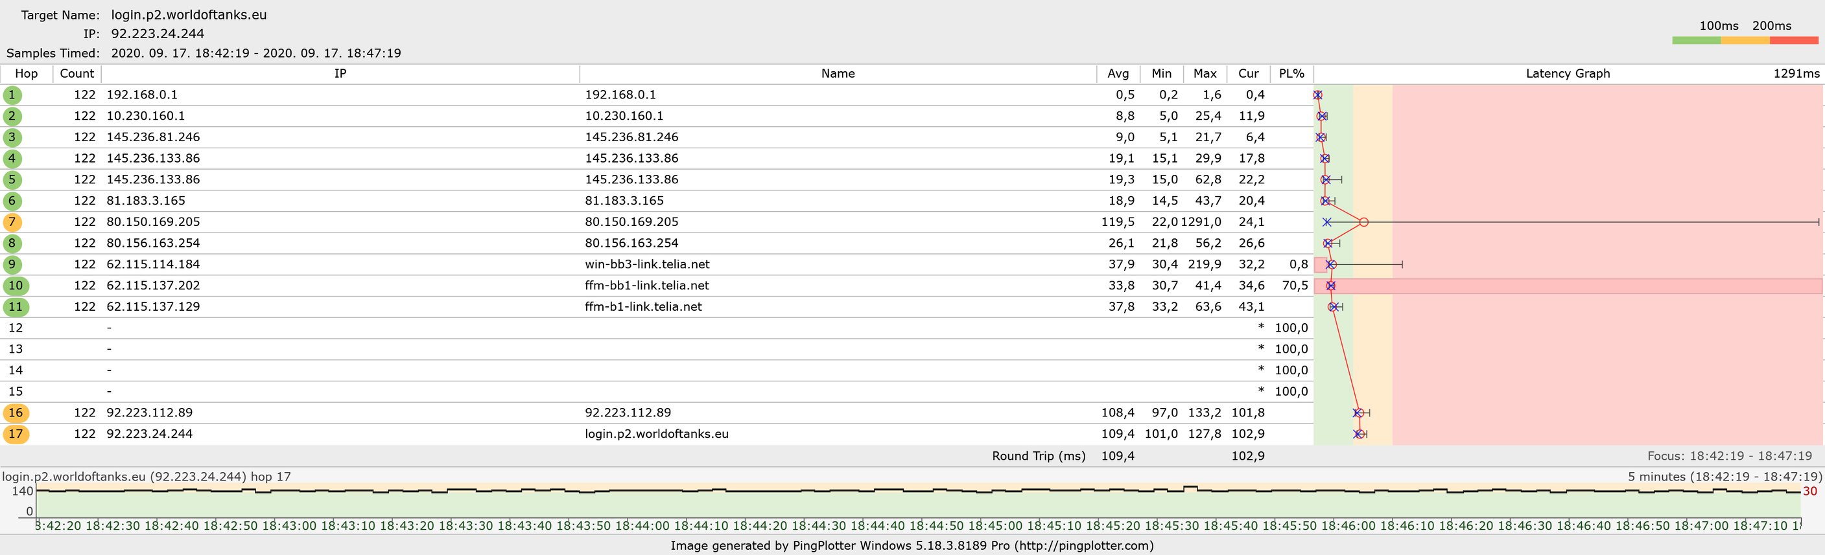This screenshot has width=1825, height=555.
Task: Click hop 7 latency marker circle in graph
Action: (1364, 222)
